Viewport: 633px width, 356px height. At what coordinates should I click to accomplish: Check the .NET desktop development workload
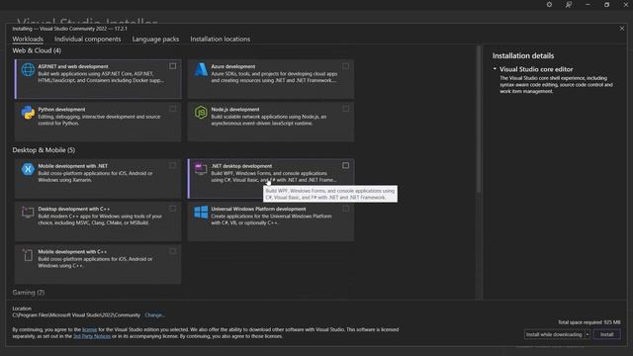(345, 165)
